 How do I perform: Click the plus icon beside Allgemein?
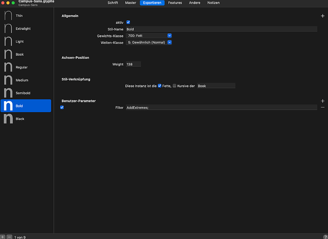(x=323, y=16)
